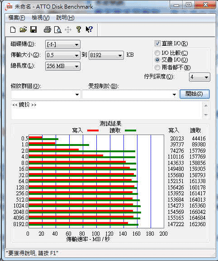Screen dimensions: 218x261
Task: Click write value 110116
Action: 176,157
